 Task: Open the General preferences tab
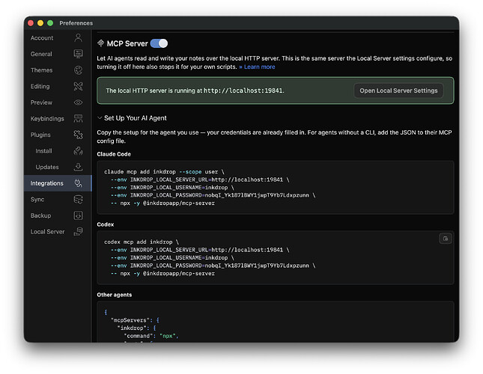point(58,54)
